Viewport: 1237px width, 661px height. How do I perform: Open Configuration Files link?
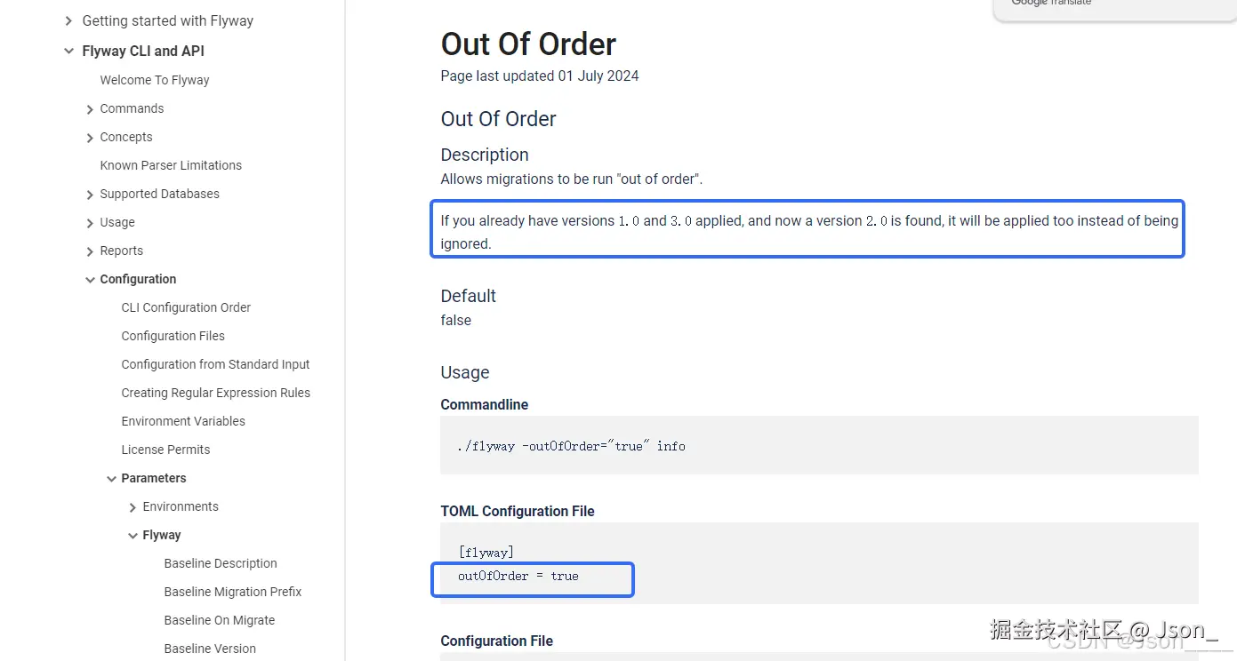[x=173, y=336]
